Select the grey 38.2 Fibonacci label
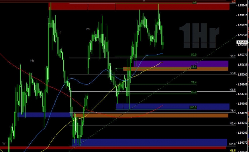This screenshot has height=152, width=249. click(233, 56)
